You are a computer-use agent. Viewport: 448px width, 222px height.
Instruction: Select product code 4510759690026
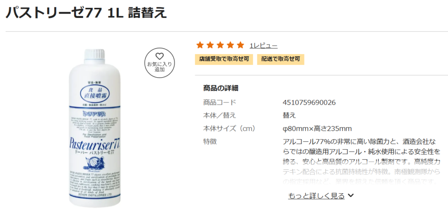pos(309,102)
